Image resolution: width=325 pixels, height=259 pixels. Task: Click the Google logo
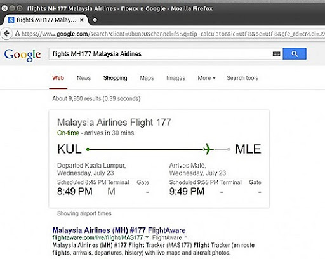pyautogui.click(x=22, y=55)
